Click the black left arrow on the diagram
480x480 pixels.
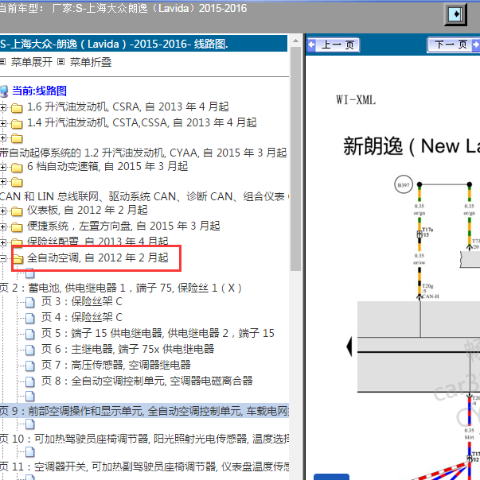[x=349, y=346]
